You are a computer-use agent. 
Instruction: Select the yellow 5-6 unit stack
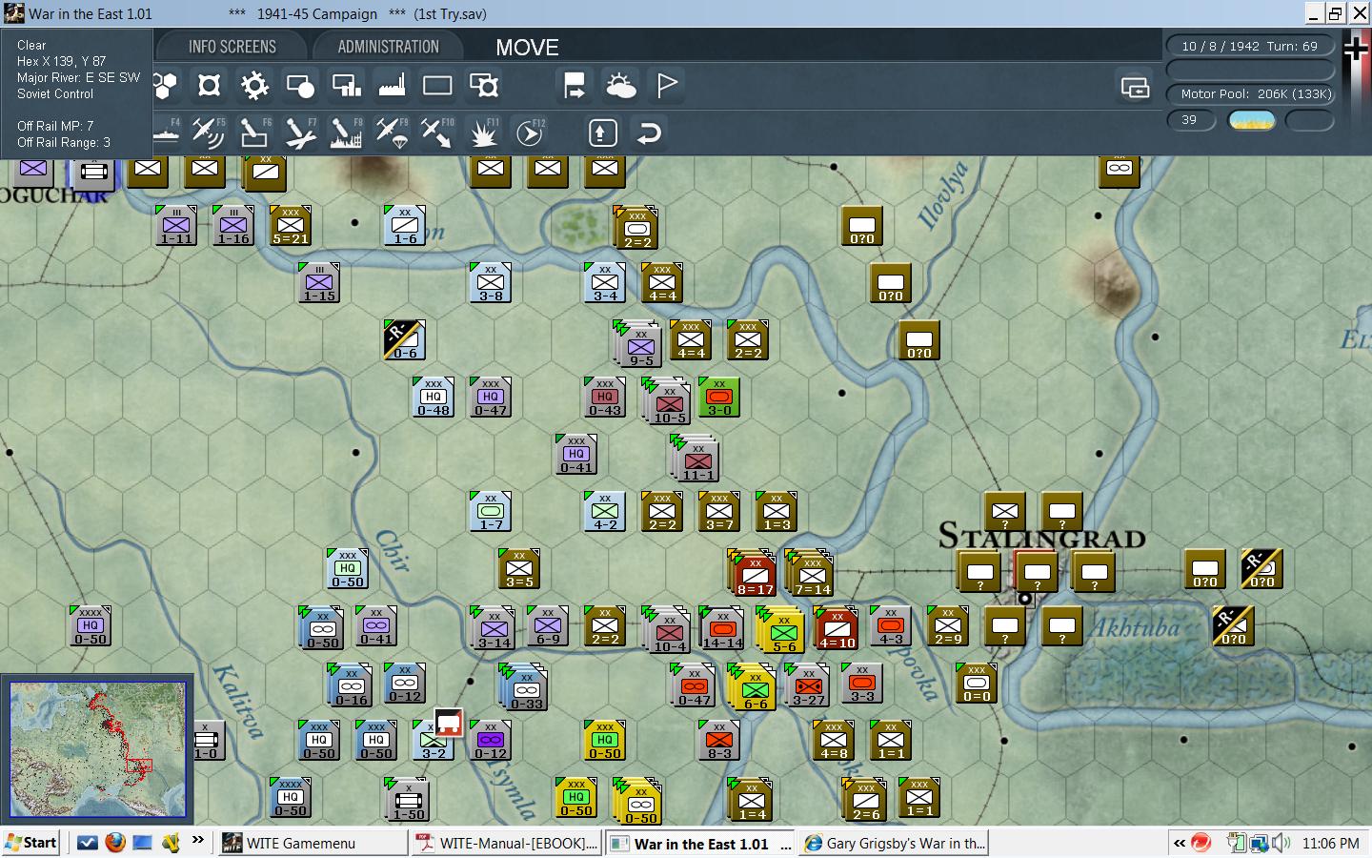(781, 629)
